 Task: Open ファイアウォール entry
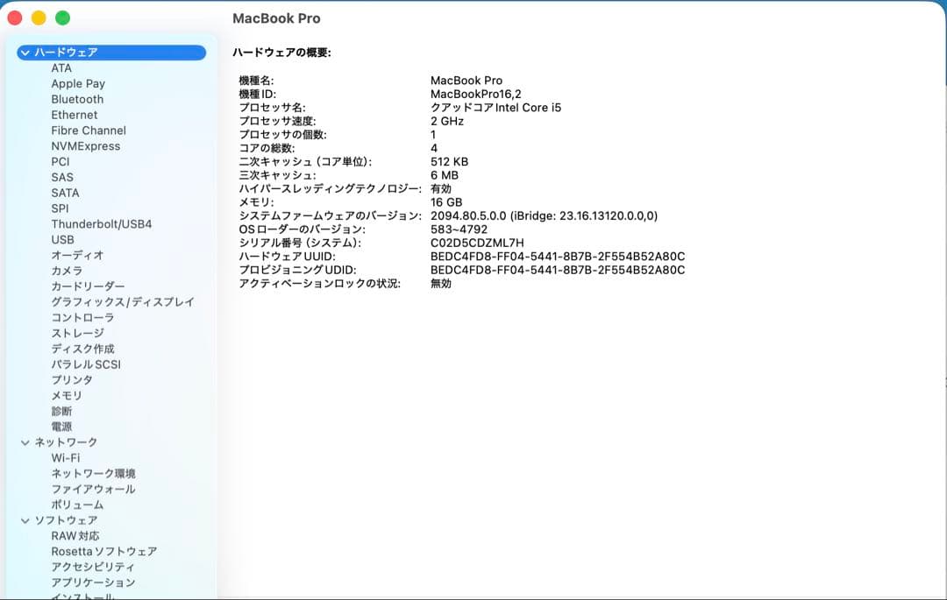[x=94, y=490]
